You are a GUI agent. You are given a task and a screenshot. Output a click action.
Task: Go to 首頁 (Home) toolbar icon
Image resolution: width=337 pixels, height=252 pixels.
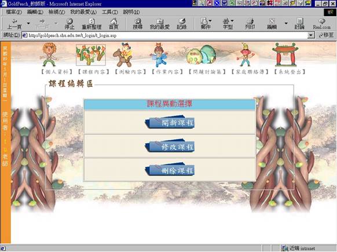coord(113,24)
